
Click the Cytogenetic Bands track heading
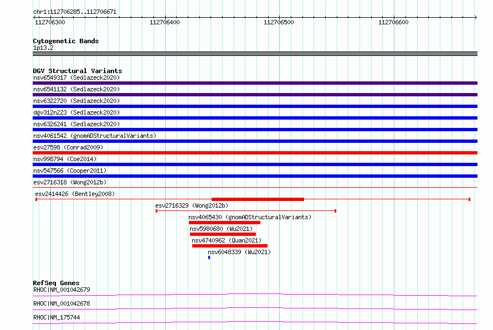click(x=66, y=41)
